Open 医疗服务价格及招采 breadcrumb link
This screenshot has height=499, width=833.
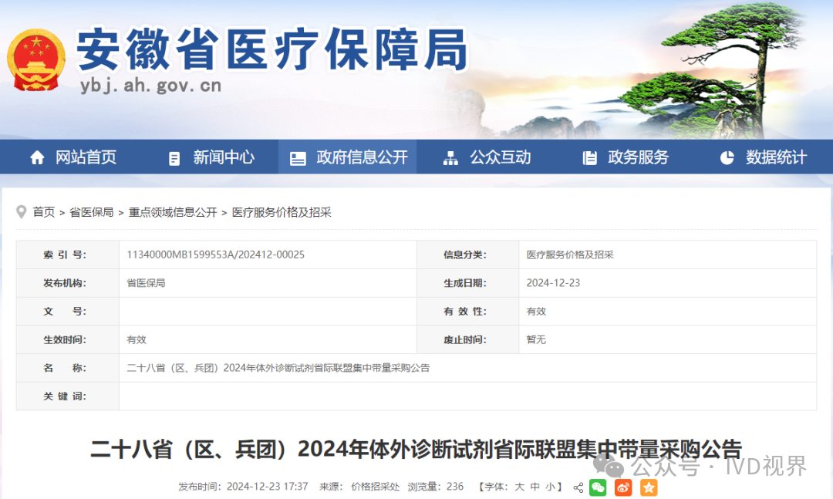pos(282,212)
